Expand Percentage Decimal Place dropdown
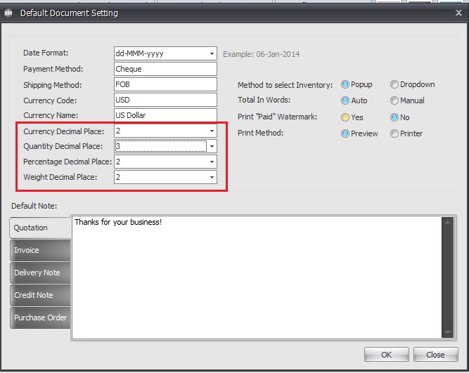 point(212,162)
